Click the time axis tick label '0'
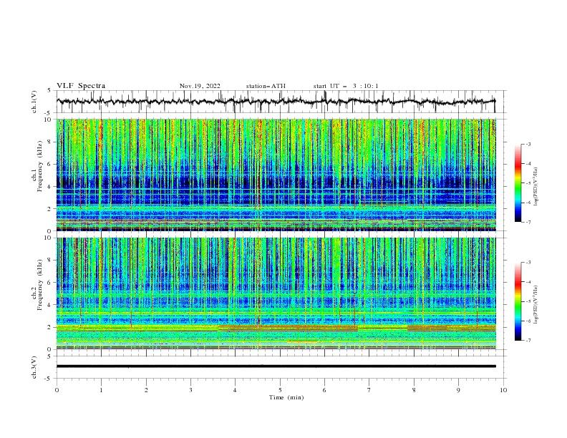567x438 pixels. click(57, 390)
